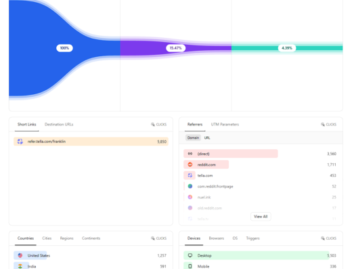Select the India country row
The width and height of the screenshot is (352, 269).
click(x=91, y=266)
